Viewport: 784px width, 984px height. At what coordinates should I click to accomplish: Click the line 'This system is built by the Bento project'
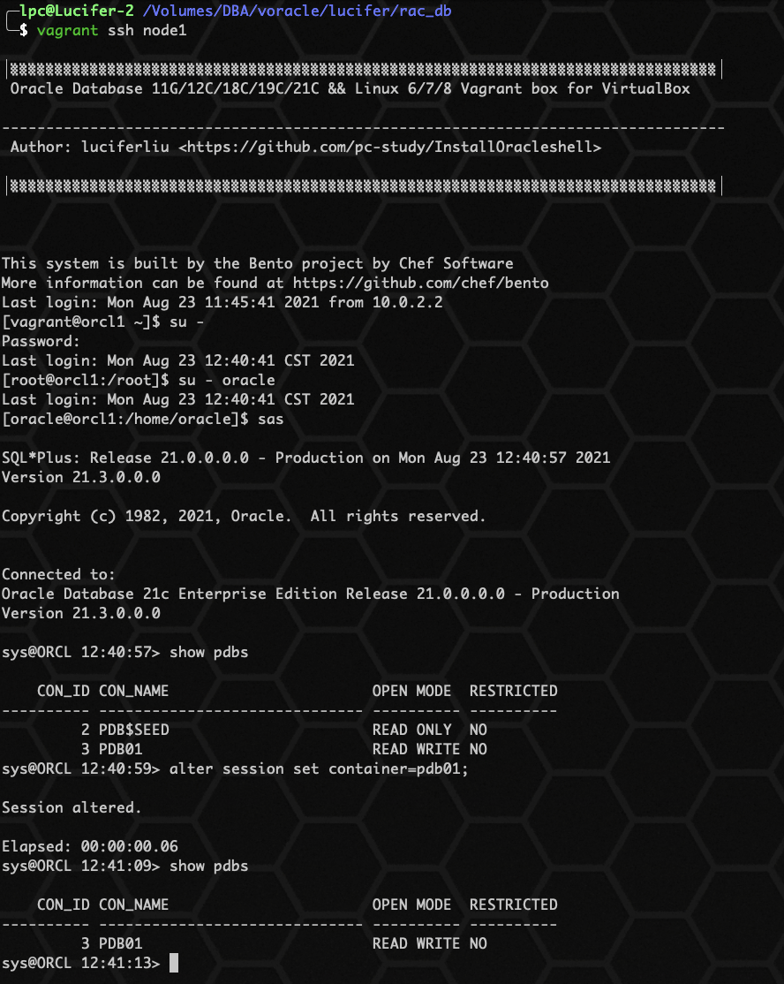pos(257,263)
